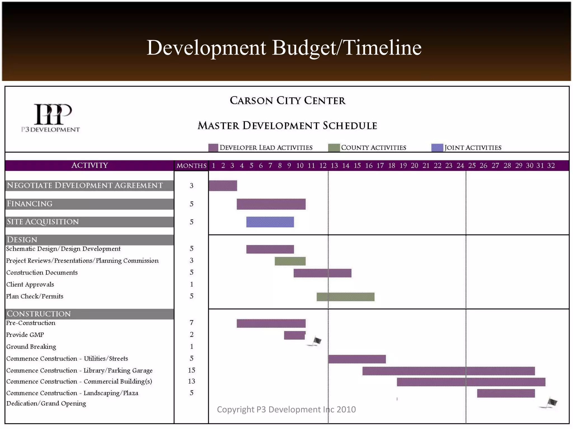Click the Plan Check/Permits row label

click(x=35, y=296)
